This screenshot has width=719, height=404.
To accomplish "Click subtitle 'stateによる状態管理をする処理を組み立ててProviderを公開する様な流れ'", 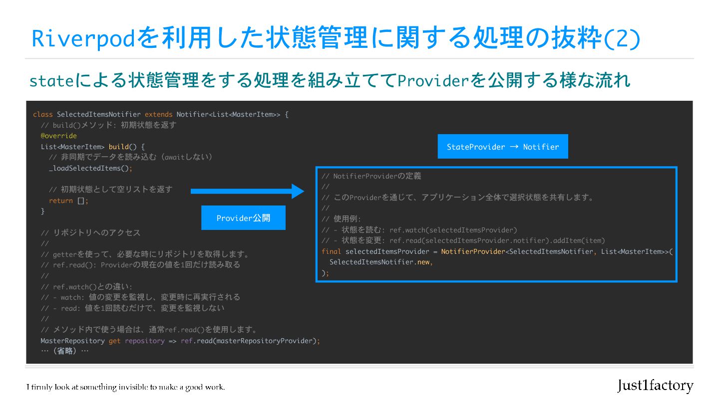I will 330,80.
